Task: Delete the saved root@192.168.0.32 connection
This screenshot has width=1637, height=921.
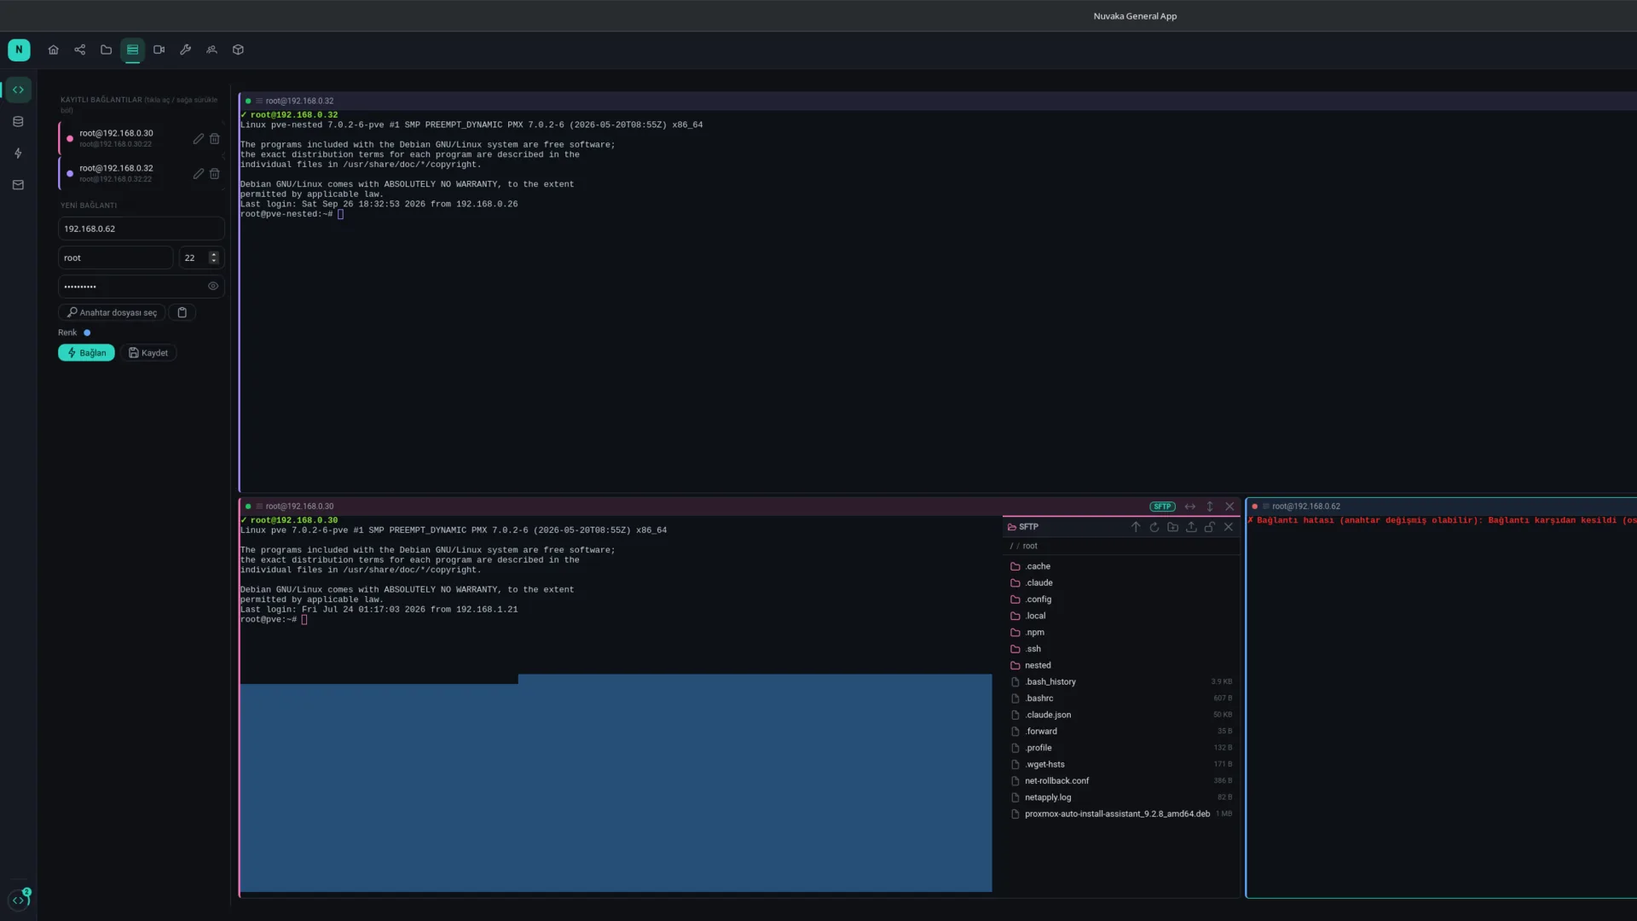Action: (215, 173)
